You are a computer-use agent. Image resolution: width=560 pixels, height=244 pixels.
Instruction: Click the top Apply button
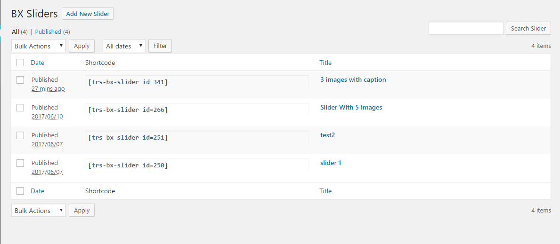point(81,46)
